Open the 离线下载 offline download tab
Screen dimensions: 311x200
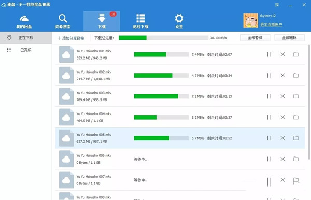[x=140, y=21]
